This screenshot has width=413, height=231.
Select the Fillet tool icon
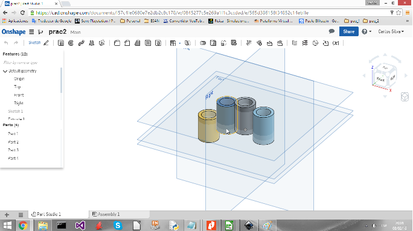coord(117,43)
